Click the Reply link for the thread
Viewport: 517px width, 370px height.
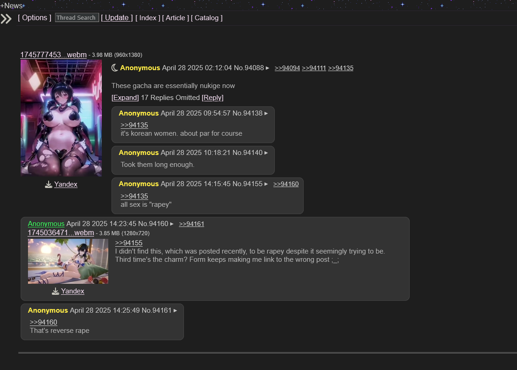click(x=213, y=98)
